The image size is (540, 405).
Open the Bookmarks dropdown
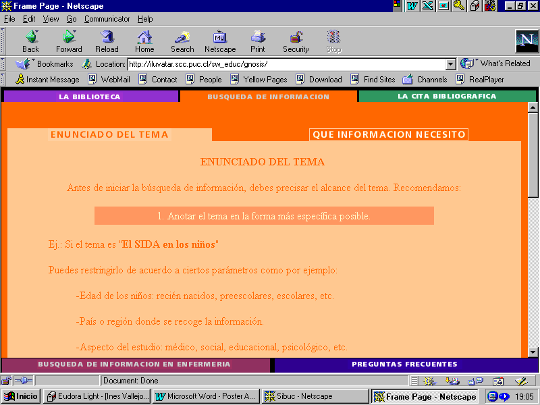[45, 64]
